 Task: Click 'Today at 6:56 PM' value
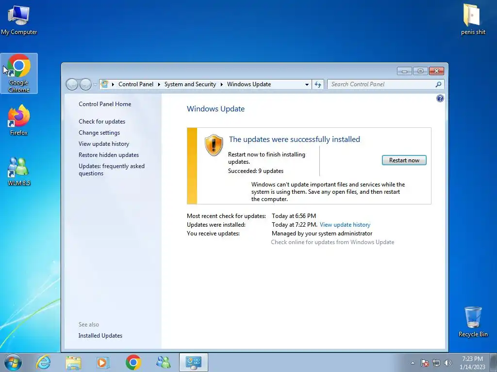pos(294,216)
